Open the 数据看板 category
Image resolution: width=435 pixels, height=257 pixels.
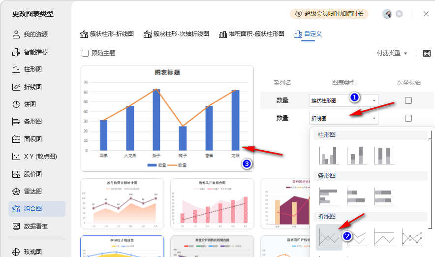pyautogui.click(x=30, y=226)
